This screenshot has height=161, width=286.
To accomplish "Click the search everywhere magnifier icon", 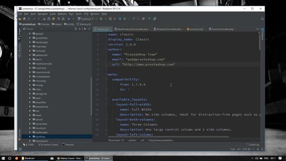I will 262,19.
